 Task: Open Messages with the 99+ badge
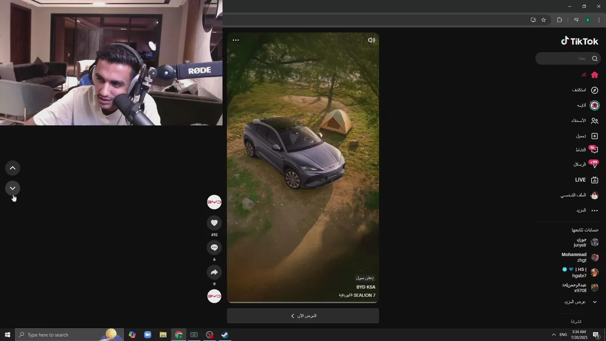pyautogui.click(x=586, y=164)
